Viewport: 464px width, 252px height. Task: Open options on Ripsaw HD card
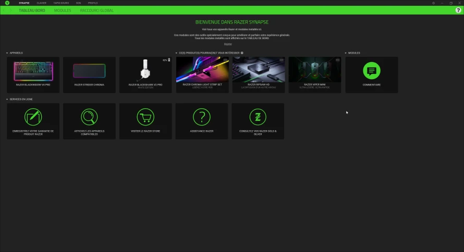point(282,60)
